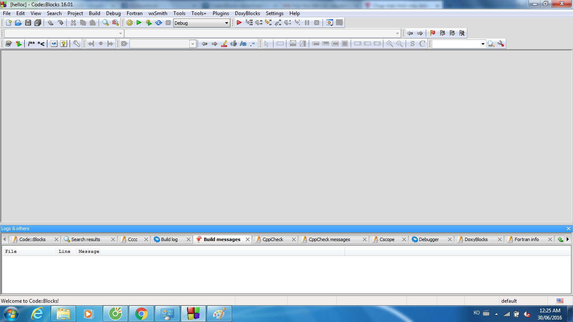Click the red Toggle bookmark flag icon
Screen dimensions: 573x322
coord(432,33)
